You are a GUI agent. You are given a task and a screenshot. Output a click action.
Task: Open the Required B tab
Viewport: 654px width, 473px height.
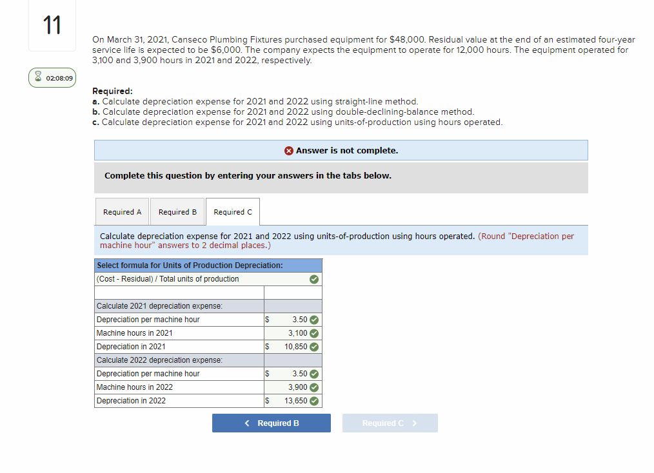[x=177, y=212]
